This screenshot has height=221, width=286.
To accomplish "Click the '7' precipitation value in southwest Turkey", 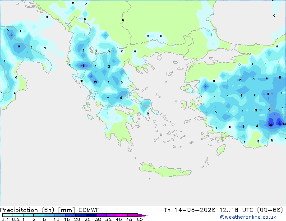I will click(x=243, y=126).
